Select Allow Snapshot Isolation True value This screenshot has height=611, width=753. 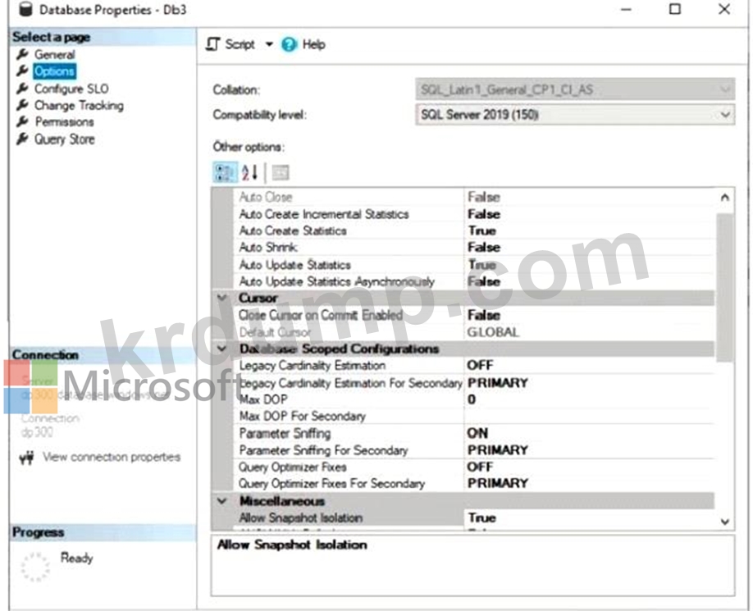481,518
